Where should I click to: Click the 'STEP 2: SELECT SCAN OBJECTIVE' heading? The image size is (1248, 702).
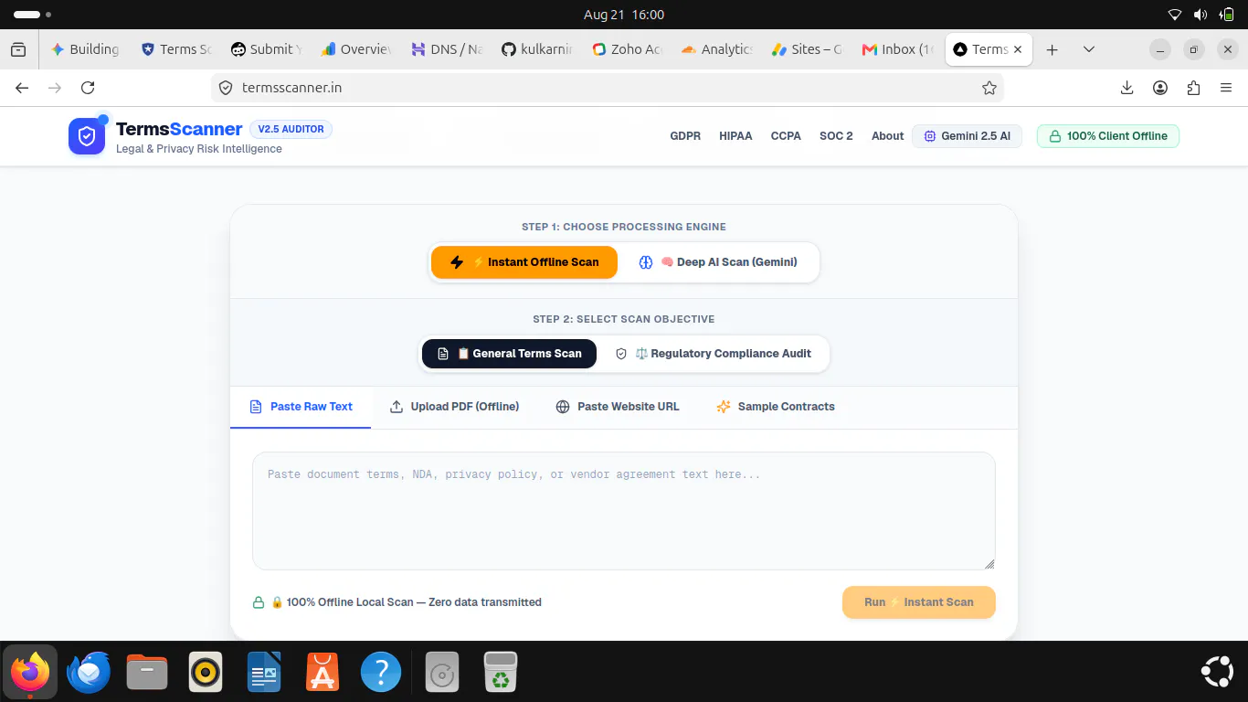click(x=624, y=319)
